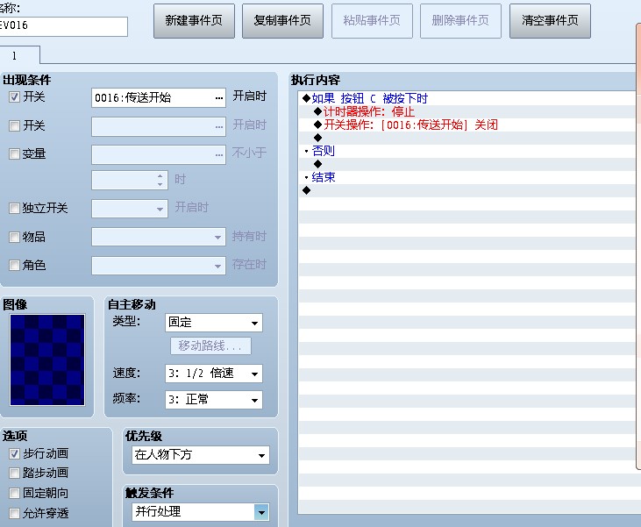Open the 类型 dropdown showing 固定

tap(214, 323)
